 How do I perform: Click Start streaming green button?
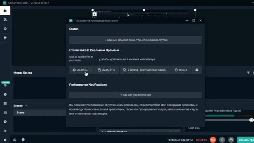pyautogui.click(x=246, y=140)
